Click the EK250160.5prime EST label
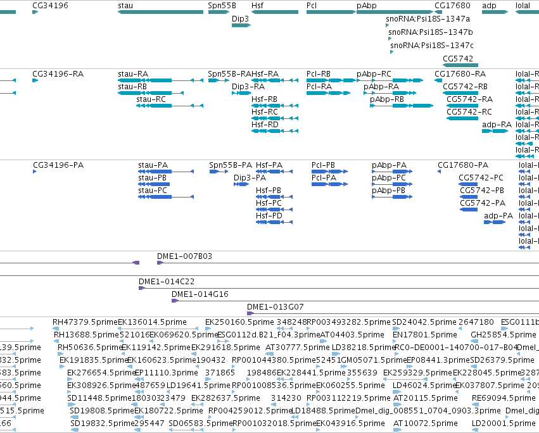539x433 pixels. [x=239, y=322]
